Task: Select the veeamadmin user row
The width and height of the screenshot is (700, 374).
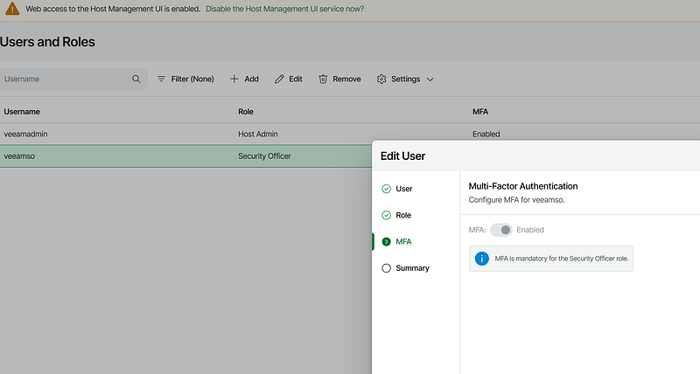Action: [175, 134]
